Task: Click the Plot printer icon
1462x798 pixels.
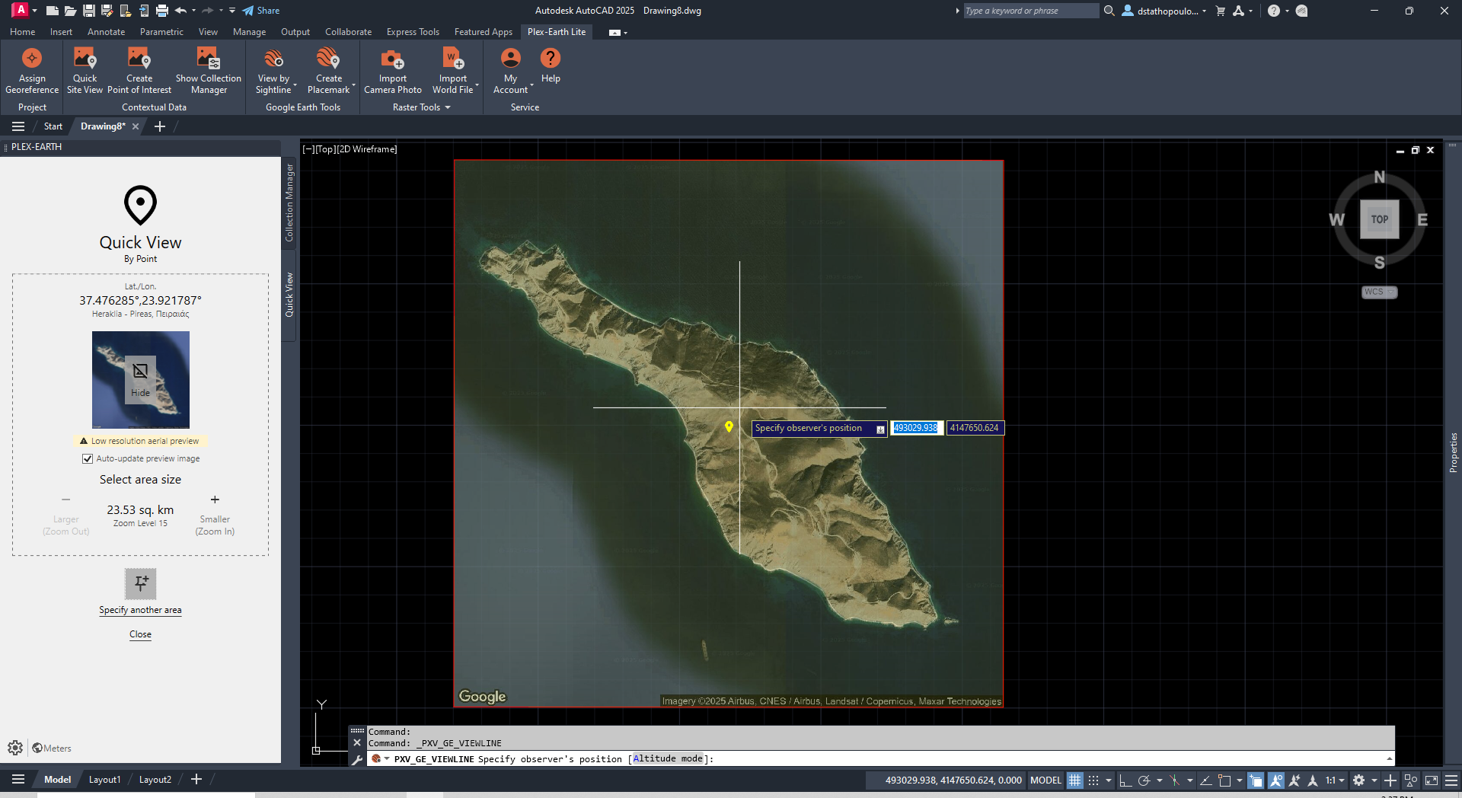Action: pos(161,11)
